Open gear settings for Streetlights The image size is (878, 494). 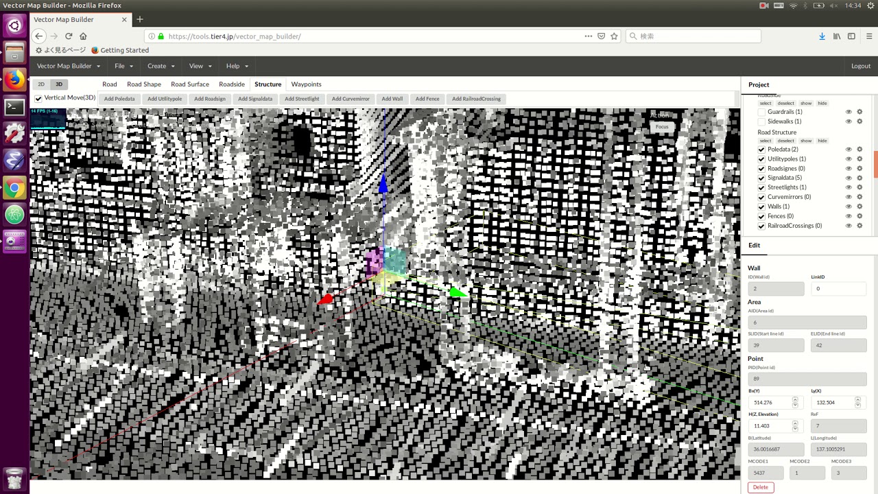pos(859,187)
